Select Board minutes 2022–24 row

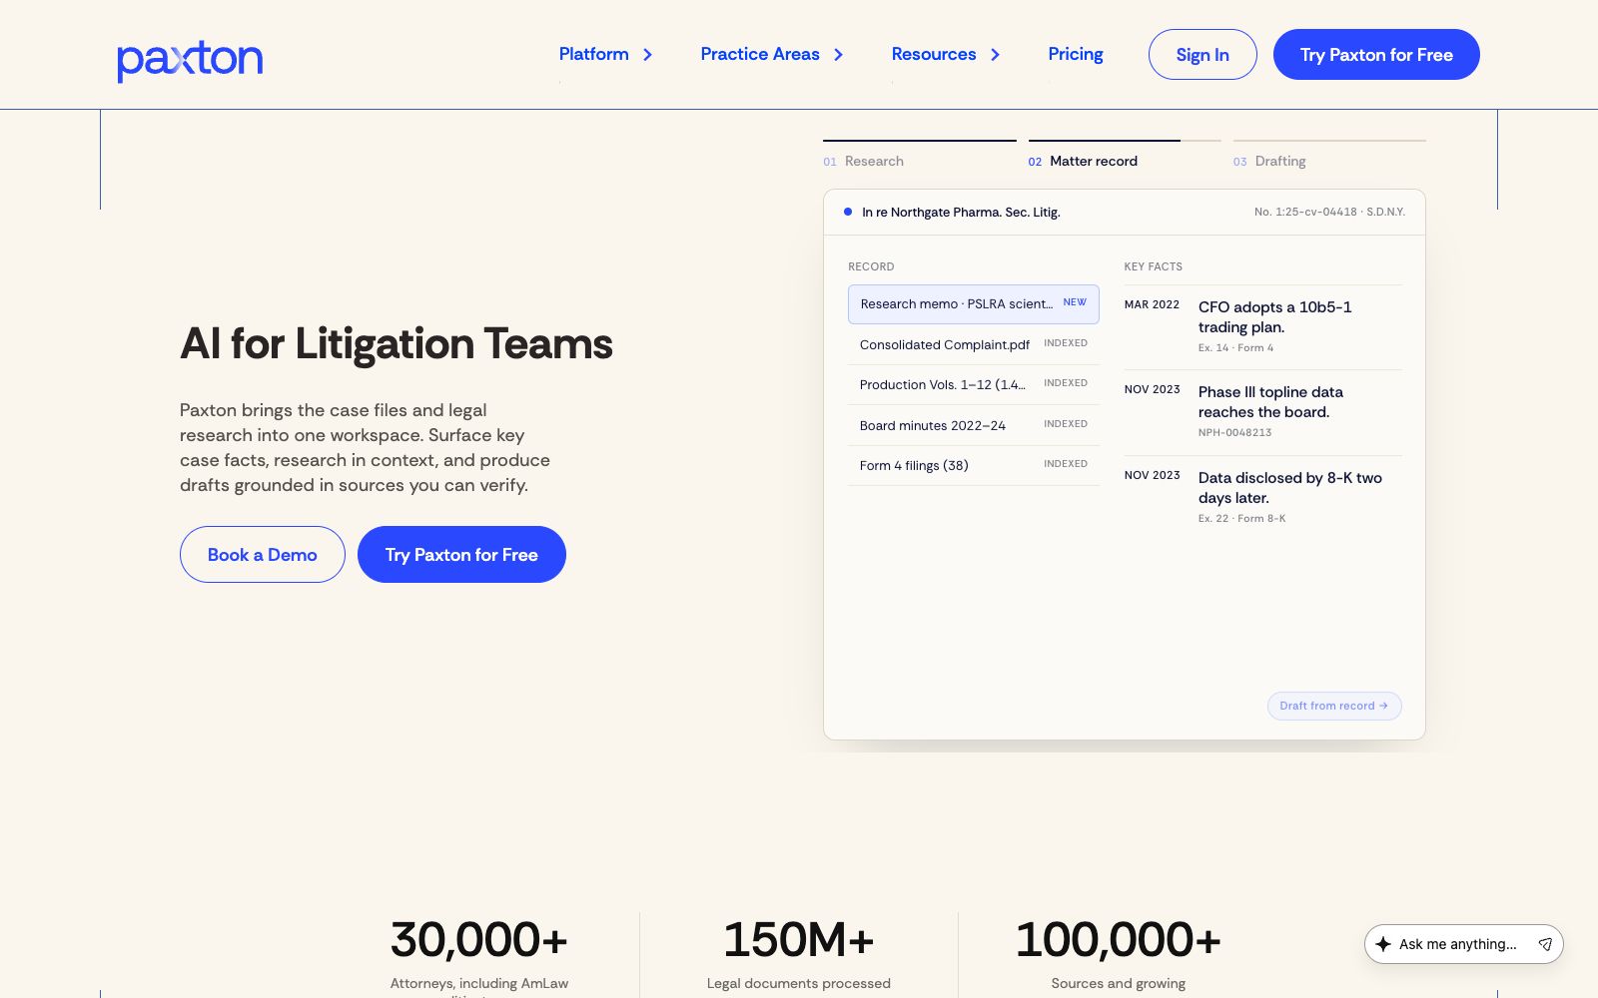click(x=974, y=425)
